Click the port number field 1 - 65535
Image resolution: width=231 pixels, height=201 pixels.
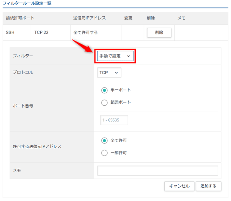click(x=114, y=120)
